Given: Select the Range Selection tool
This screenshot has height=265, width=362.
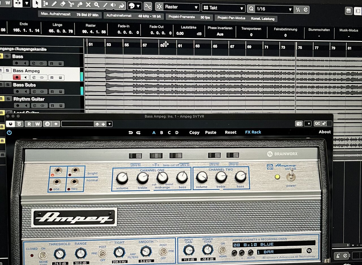Looking at the screenshot, I should click(x=45, y=4).
